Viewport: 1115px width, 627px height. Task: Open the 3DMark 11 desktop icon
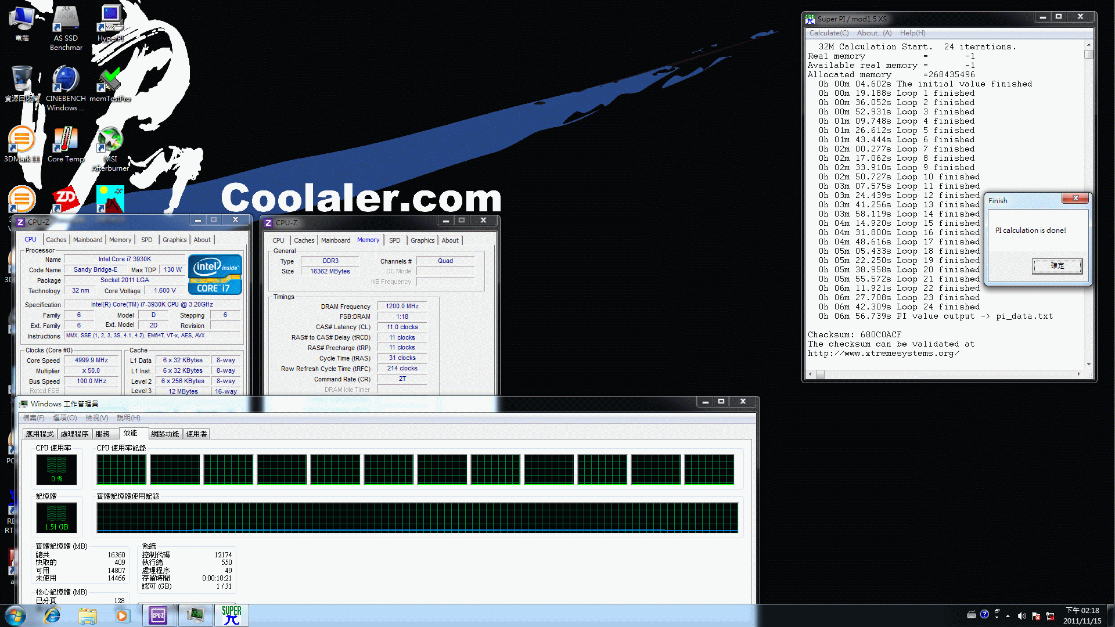(22, 144)
